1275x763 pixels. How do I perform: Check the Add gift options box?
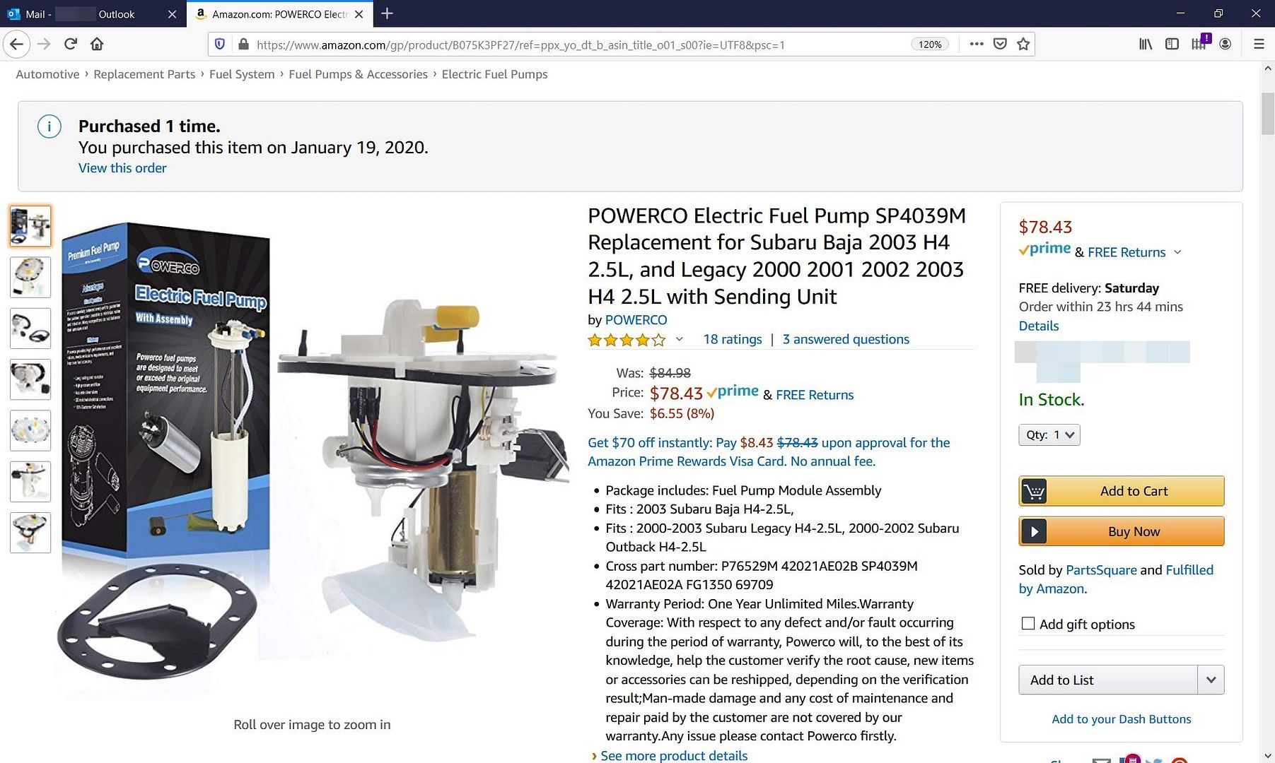pyautogui.click(x=1028, y=623)
